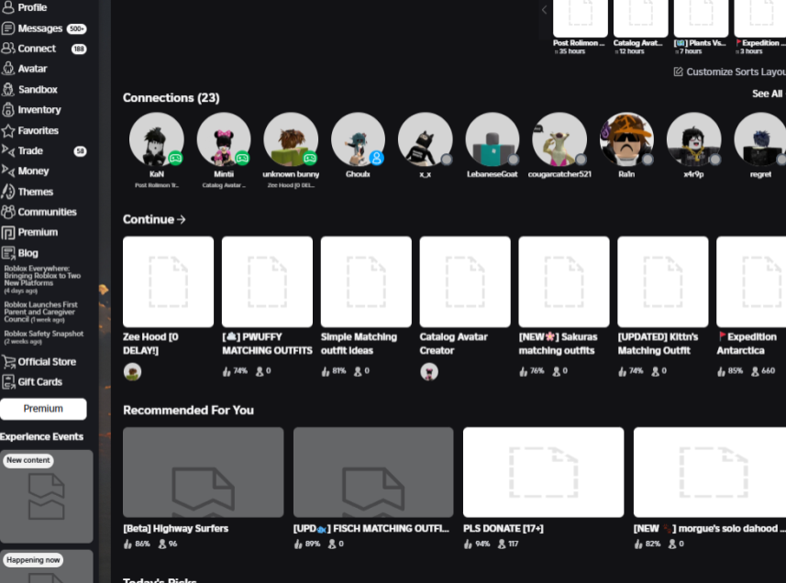This screenshot has width=786, height=583.
Task: Open the Premium sidebar link
Action: click(29, 233)
